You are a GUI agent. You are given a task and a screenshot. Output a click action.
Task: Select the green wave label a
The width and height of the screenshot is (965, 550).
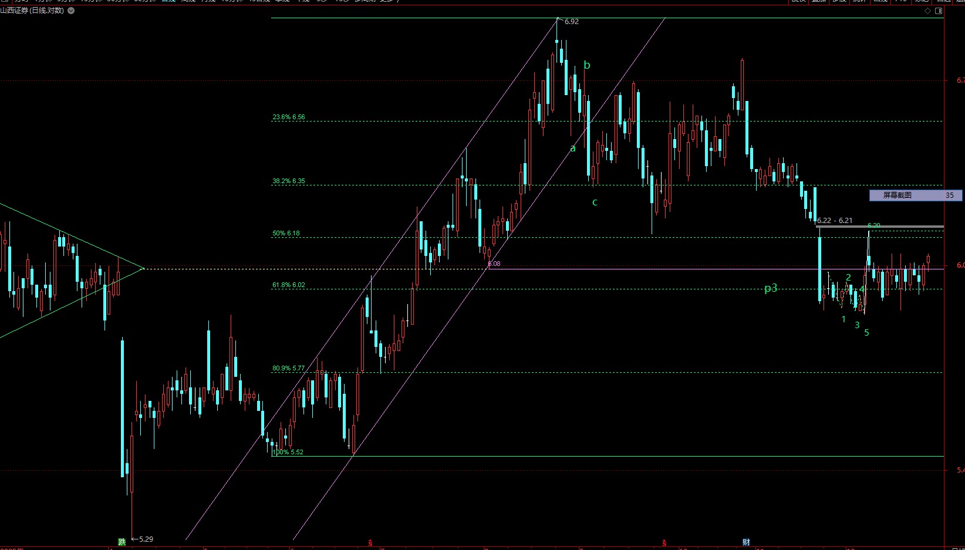tap(573, 148)
